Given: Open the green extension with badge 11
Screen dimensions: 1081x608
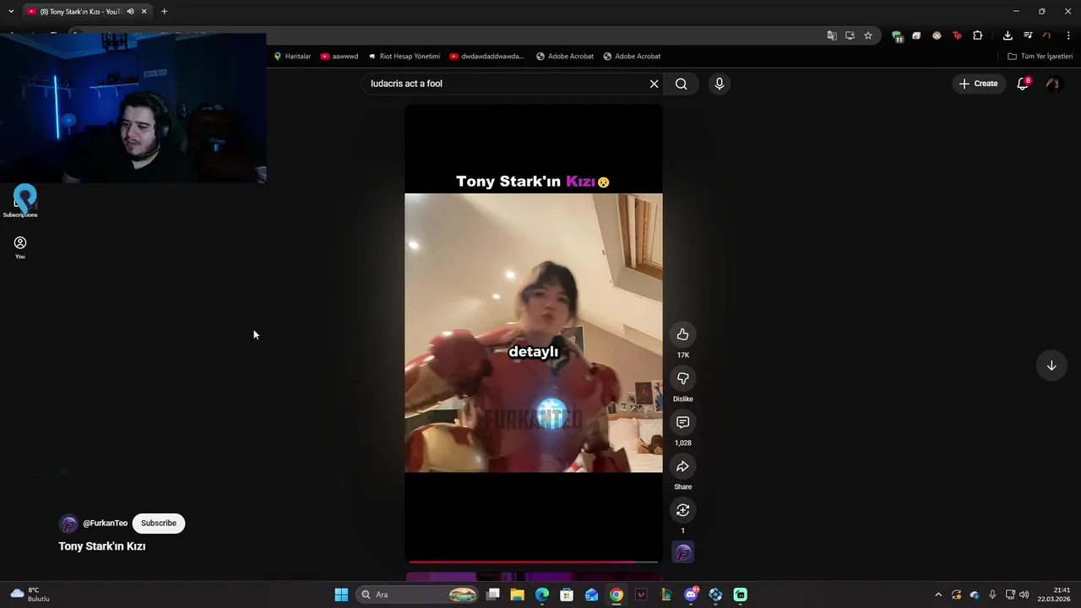Looking at the screenshot, I should [x=897, y=36].
